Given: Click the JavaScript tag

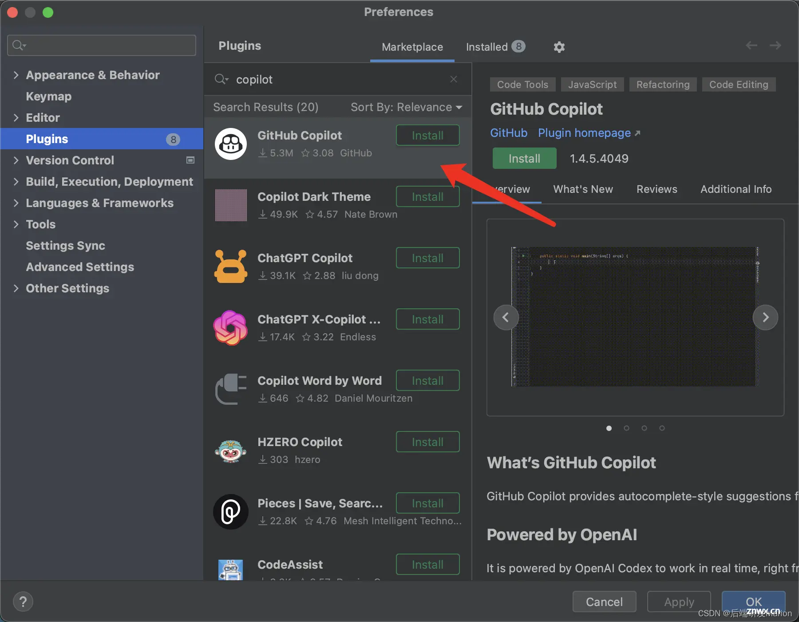Looking at the screenshot, I should point(592,84).
